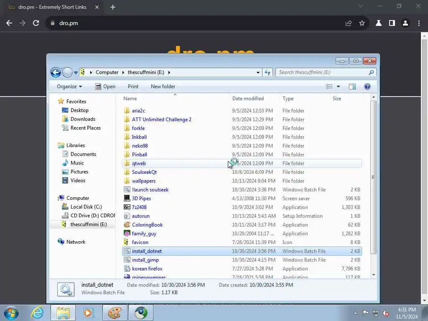Click Computer in the address breadcrumb
Viewport: 428px width, 321px height.
click(107, 72)
